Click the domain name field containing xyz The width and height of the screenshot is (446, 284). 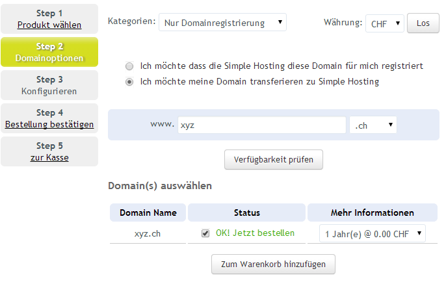click(x=261, y=125)
